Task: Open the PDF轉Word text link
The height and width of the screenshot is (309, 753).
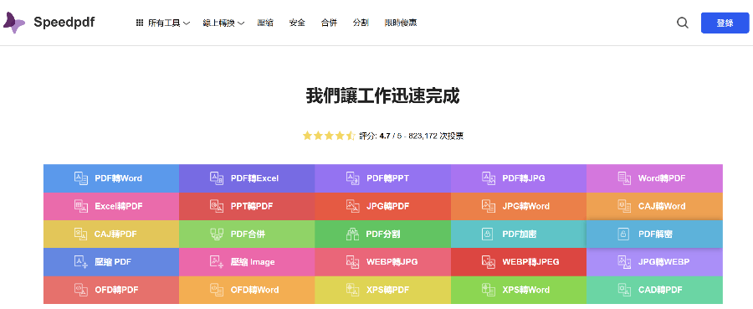Action: (118, 178)
